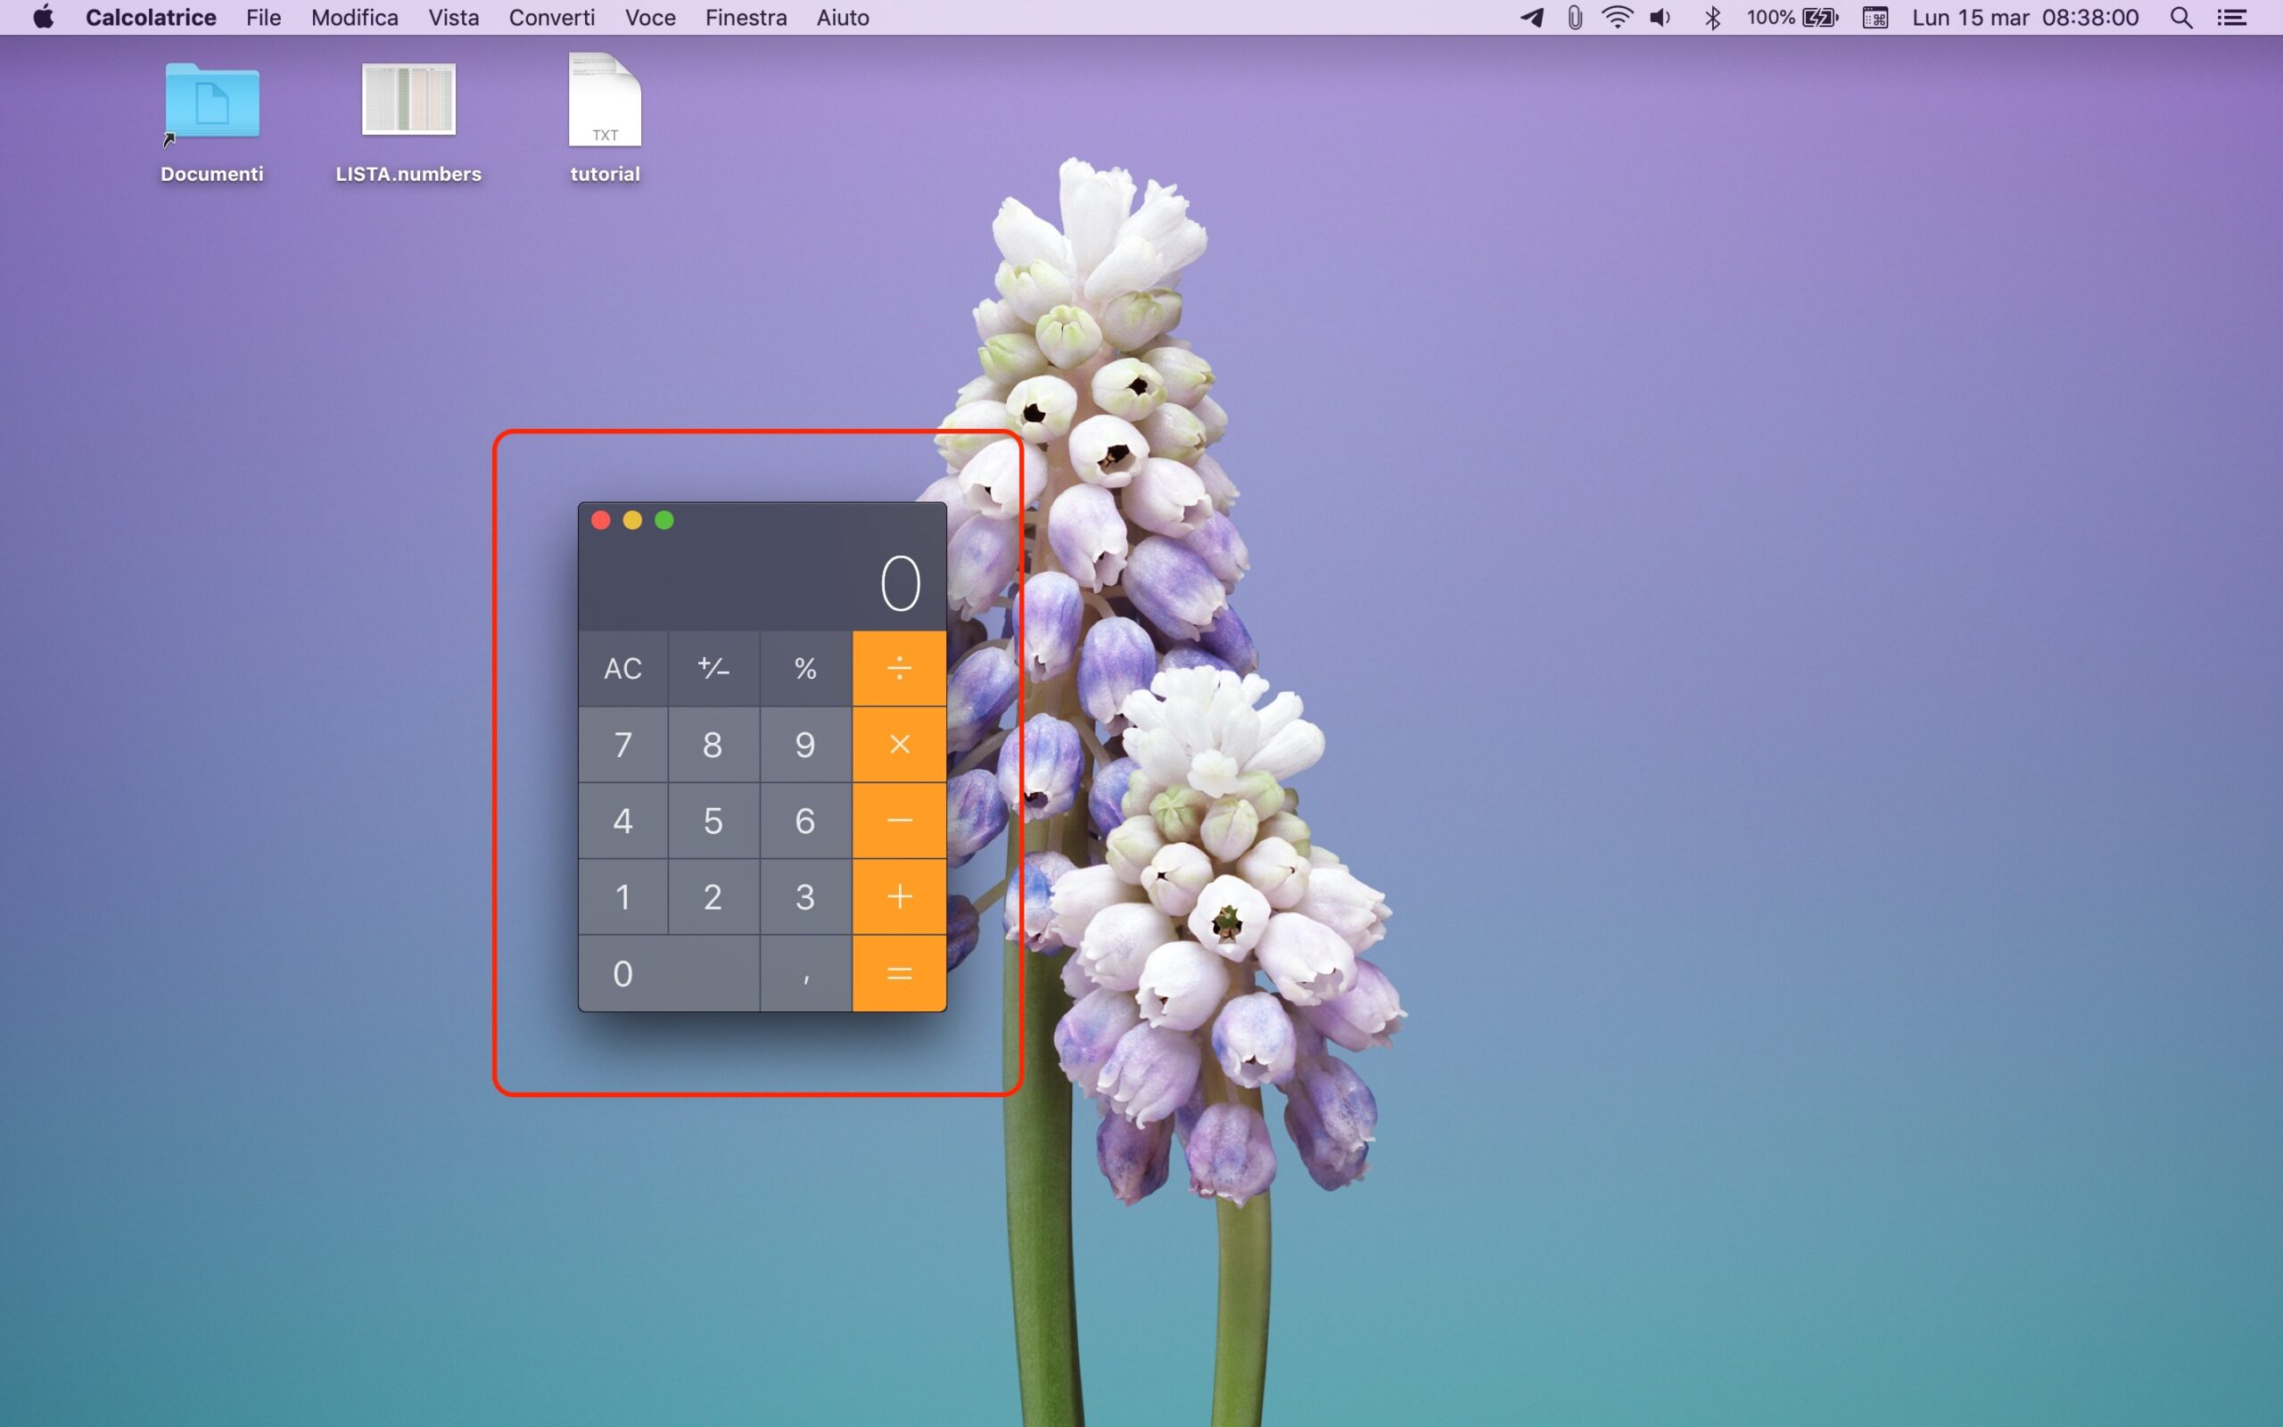The height and width of the screenshot is (1427, 2283).
Task: Open the volume control in menu bar
Action: point(1661,18)
